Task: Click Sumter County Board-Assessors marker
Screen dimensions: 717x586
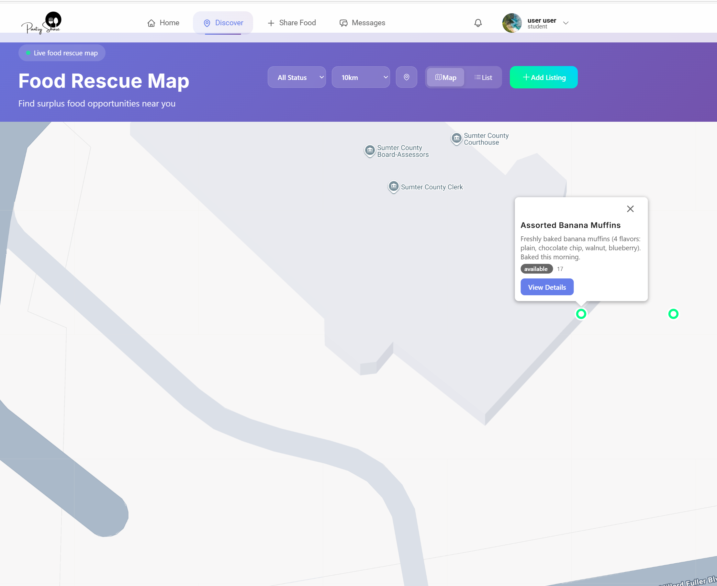Action: pyautogui.click(x=370, y=151)
